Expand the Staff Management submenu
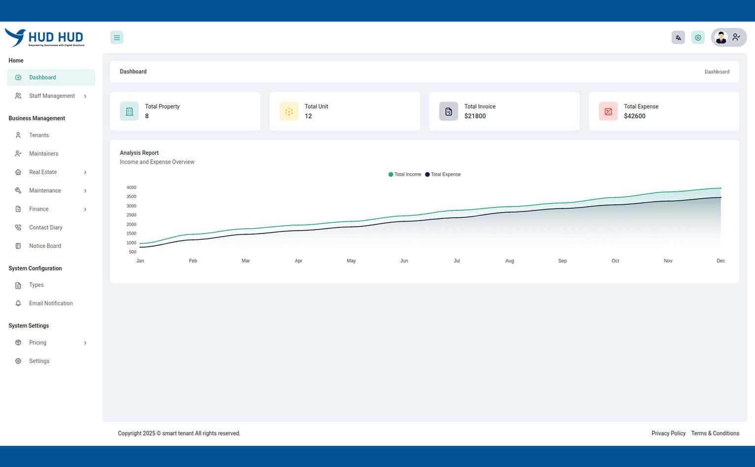755x467 pixels. [51, 96]
